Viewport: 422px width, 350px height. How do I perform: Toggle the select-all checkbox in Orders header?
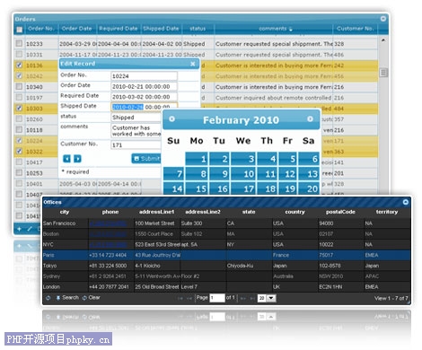click(x=19, y=30)
